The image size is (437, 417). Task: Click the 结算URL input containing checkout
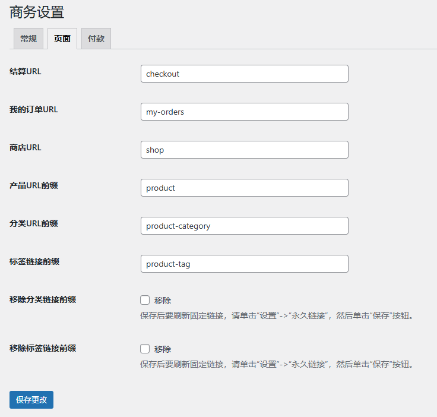(x=244, y=74)
